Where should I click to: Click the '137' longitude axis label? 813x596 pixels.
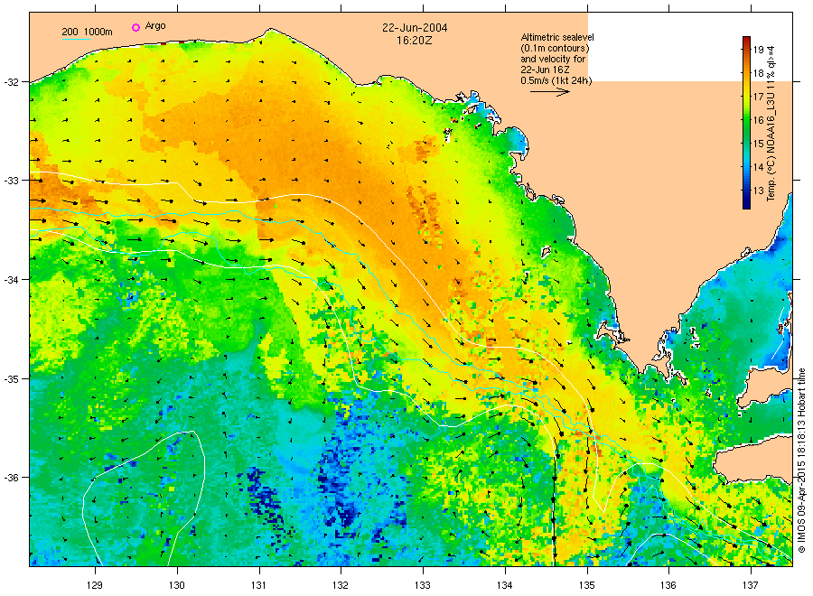click(751, 585)
